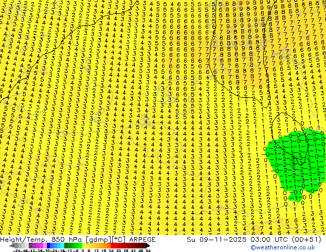Viewport: 326px width, 252px height.
Task: Select the dark blue -30 legend color
Action: 48,245
